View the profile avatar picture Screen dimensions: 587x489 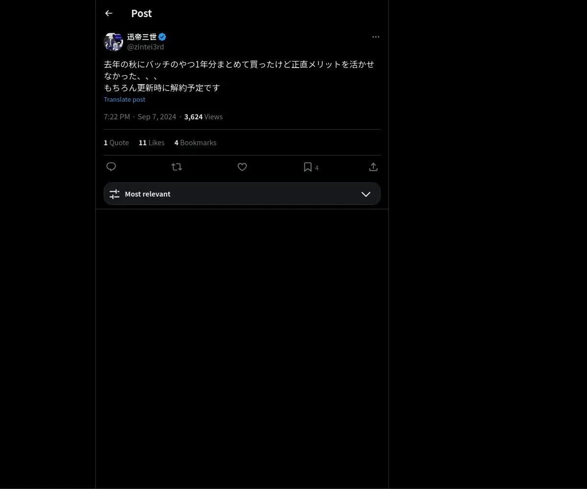[x=113, y=42]
